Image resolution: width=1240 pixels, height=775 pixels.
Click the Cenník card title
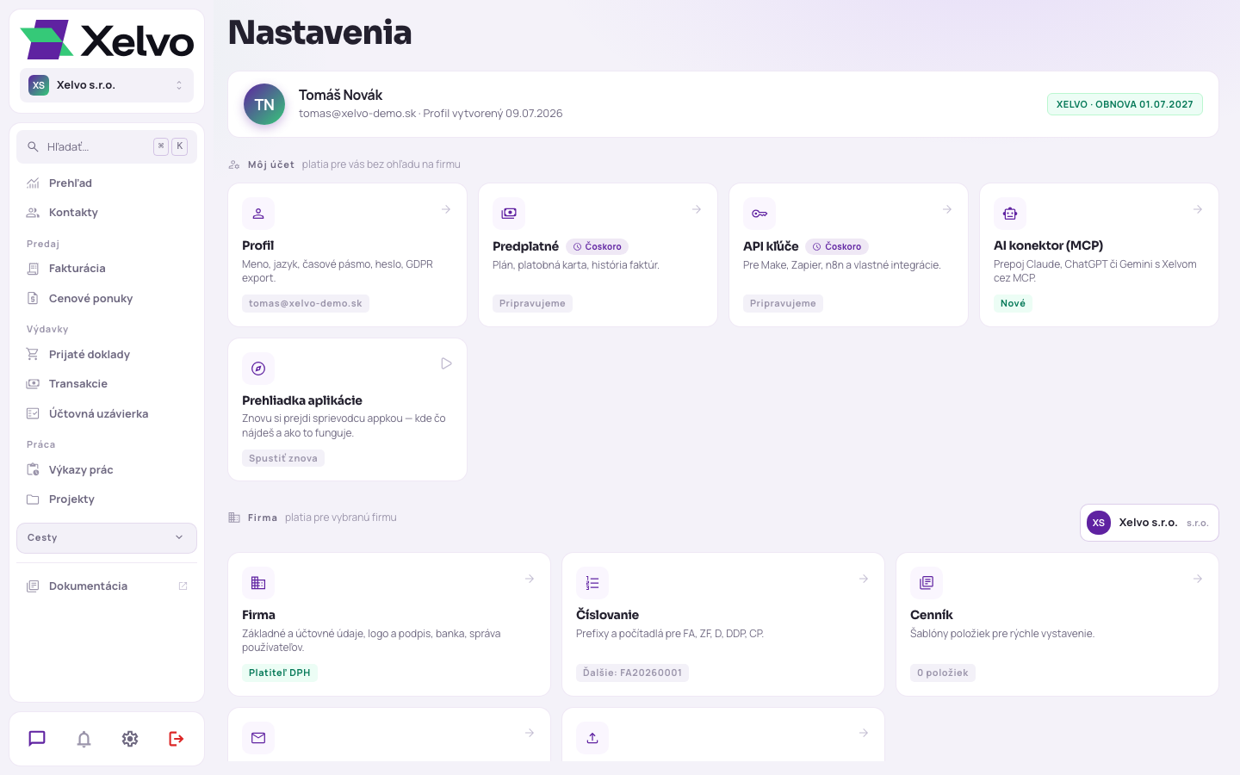[x=932, y=615]
